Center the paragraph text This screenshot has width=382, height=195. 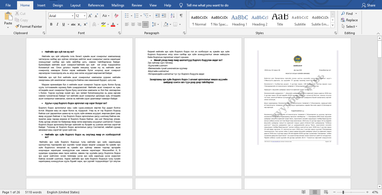pyautogui.click(x=133, y=24)
